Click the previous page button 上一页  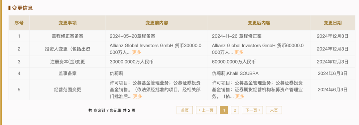[206, 110]
